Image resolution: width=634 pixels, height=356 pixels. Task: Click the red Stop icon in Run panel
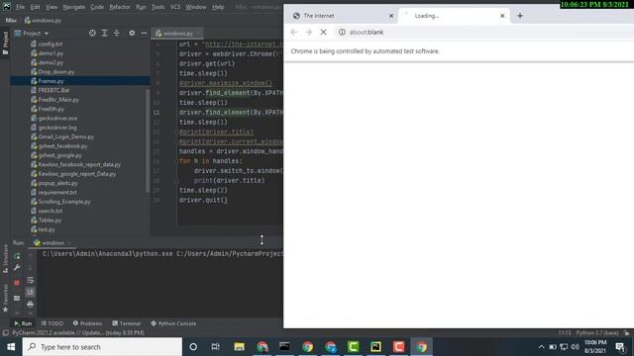pos(17,283)
